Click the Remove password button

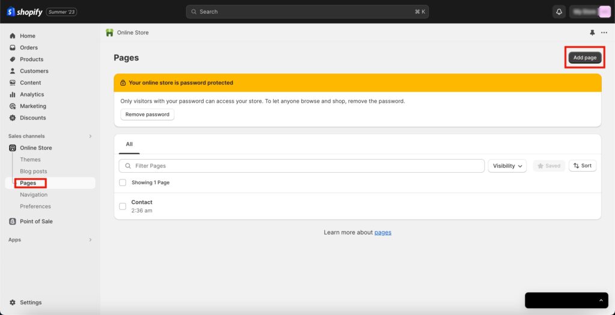(148, 115)
